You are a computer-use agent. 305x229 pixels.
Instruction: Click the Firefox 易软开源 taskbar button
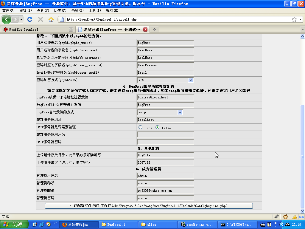click(x=78, y=225)
